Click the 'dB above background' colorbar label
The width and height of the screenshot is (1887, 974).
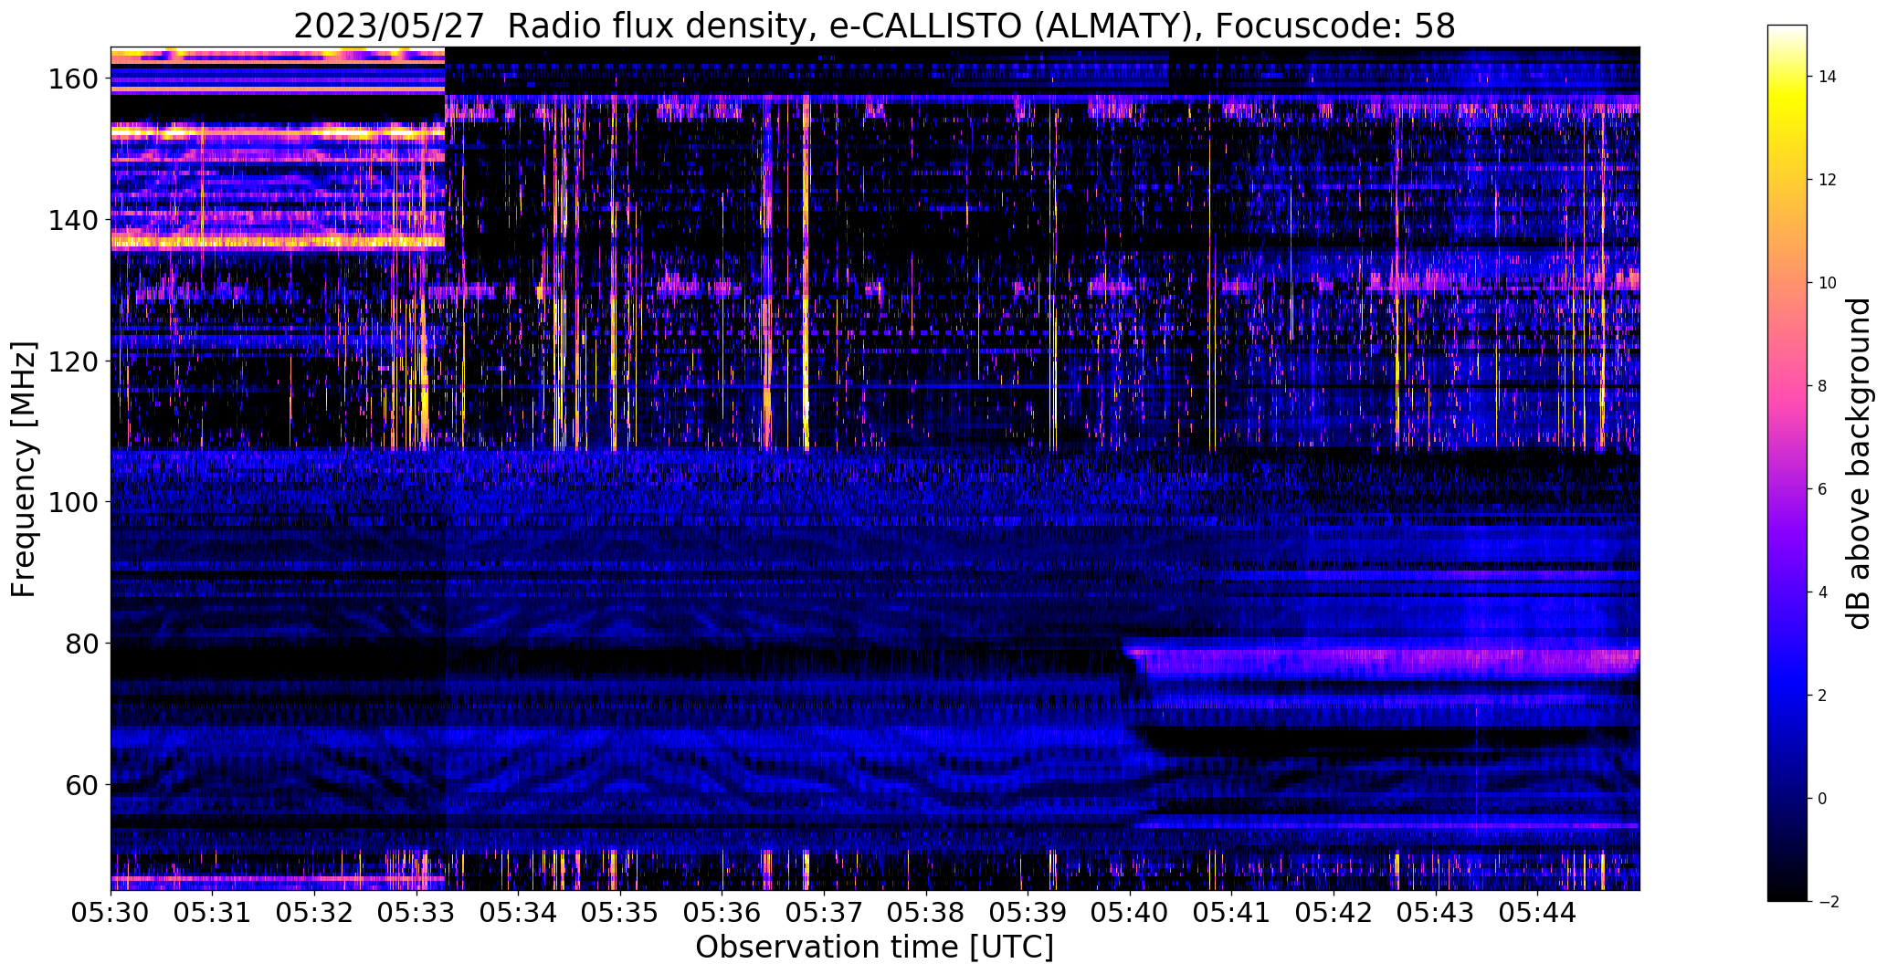tap(1859, 463)
